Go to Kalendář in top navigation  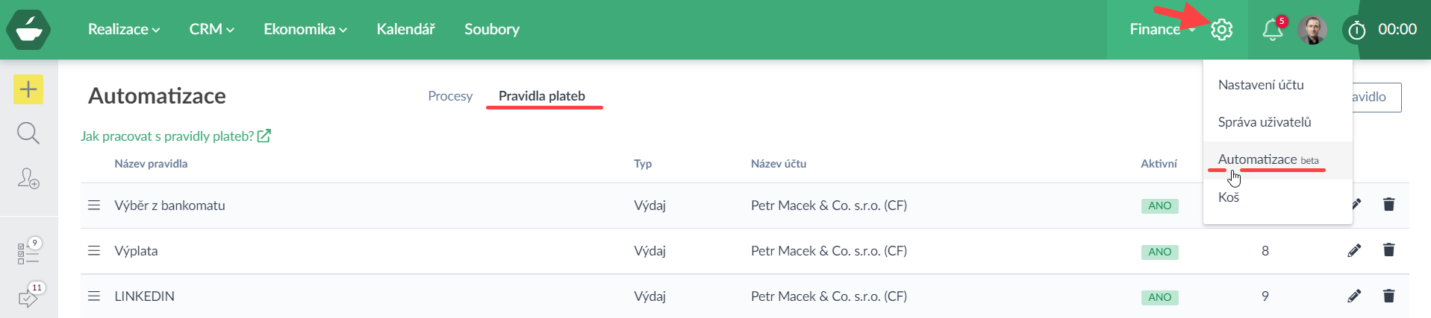click(405, 30)
